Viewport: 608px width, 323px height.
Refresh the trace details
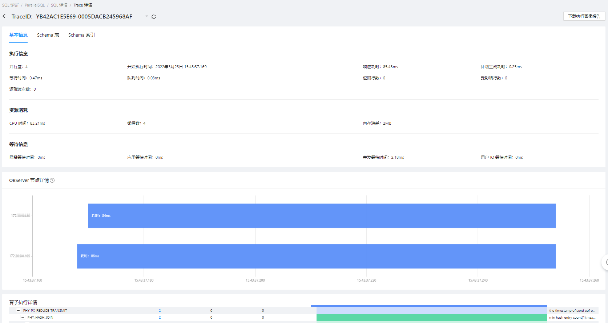point(154,17)
